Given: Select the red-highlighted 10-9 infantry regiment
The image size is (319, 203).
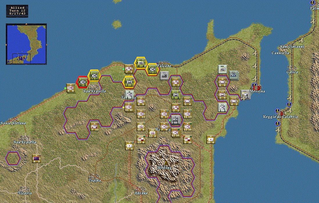Looking at the screenshot, I should [x=83, y=82].
